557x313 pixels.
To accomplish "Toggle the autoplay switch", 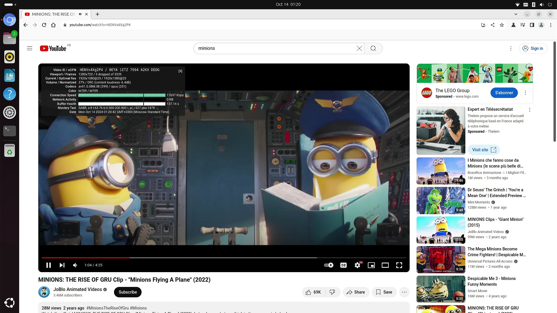I will click(329, 265).
